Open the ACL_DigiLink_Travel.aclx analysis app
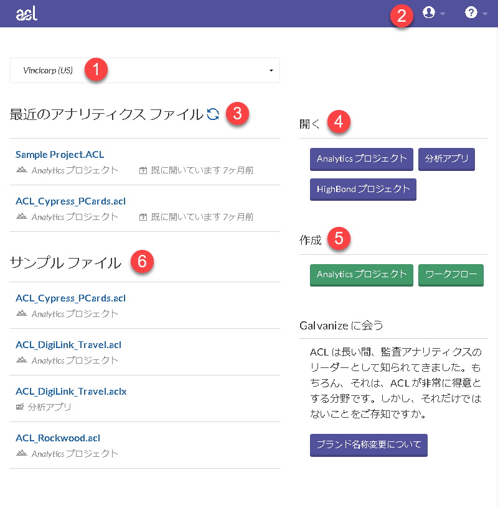Screen dimensions: 498x506 tap(71, 391)
